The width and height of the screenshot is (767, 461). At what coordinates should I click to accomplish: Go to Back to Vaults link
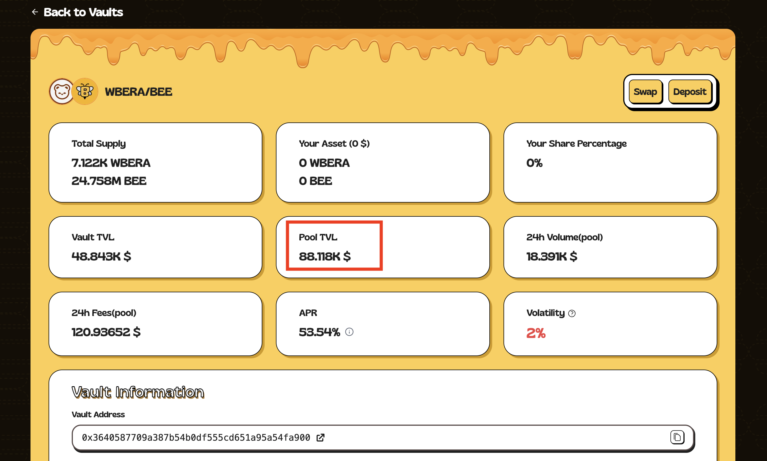83,12
